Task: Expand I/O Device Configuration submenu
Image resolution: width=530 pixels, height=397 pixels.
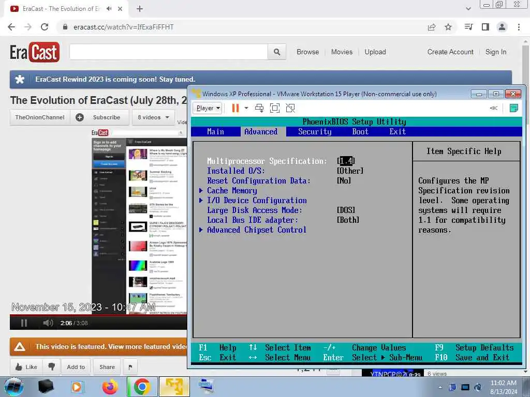Action: 257,201
